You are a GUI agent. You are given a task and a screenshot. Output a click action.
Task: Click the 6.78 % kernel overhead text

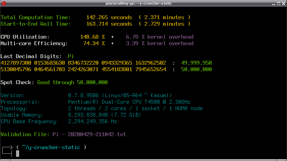click(x=160, y=37)
